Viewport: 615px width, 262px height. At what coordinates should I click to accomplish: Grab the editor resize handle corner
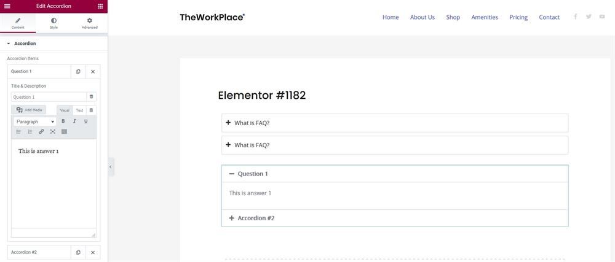93,234
